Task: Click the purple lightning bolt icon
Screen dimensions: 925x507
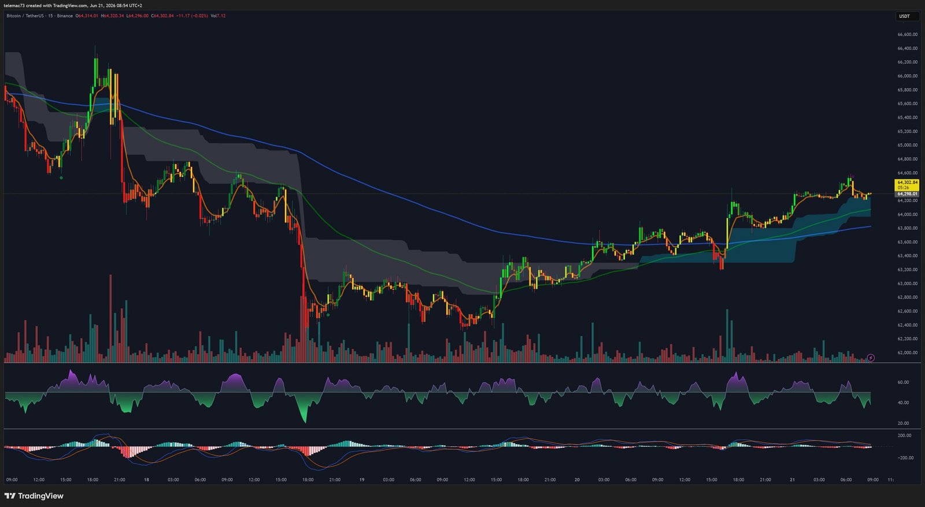Action: pos(871,358)
